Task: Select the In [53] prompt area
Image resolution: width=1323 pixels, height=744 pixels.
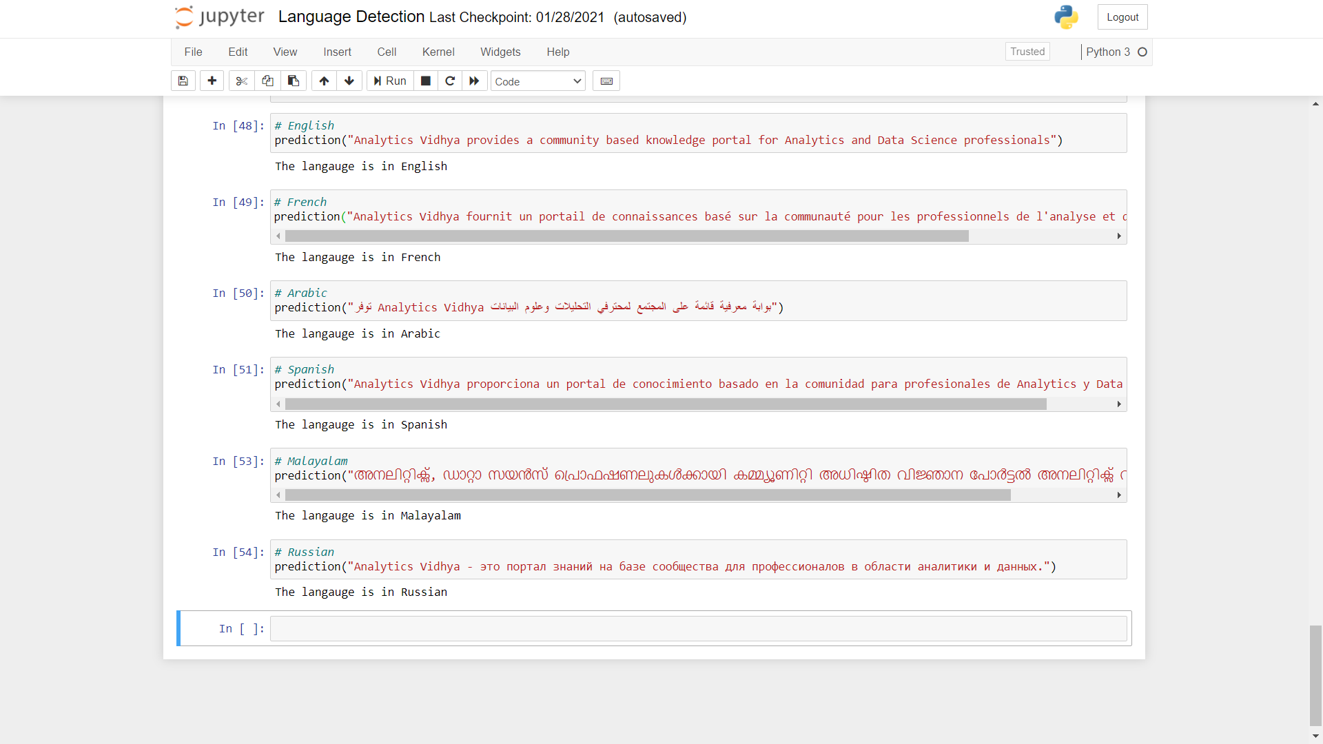Action: 238,462
